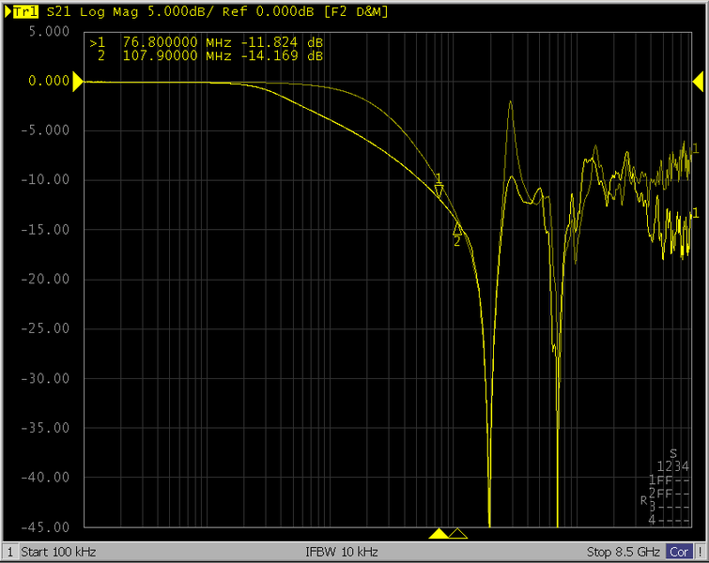Select marker 1 on the trace

(439, 190)
